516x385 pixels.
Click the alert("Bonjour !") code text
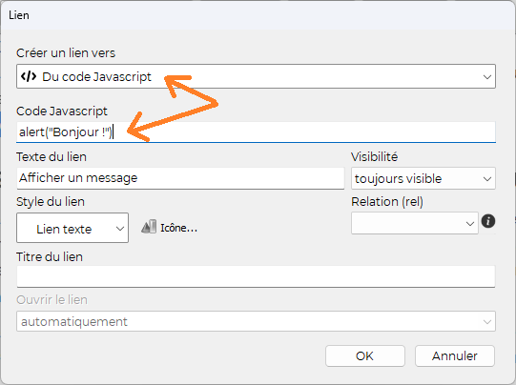pyautogui.click(x=66, y=132)
